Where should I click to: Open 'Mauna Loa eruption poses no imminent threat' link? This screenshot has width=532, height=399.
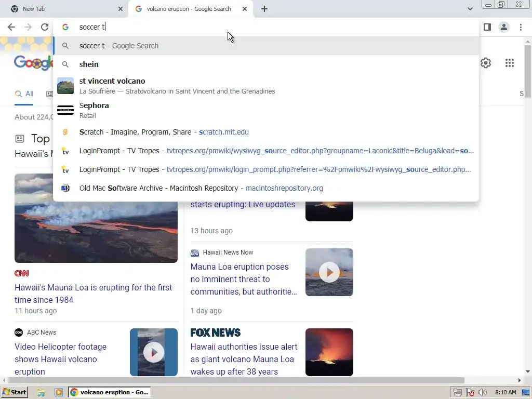pyautogui.click(x=244, y=279)
